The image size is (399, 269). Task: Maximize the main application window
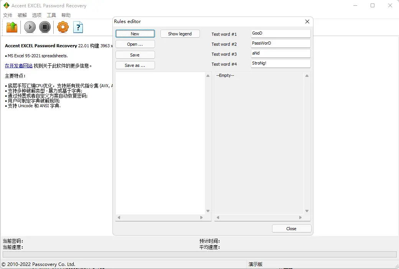point(373,5)
